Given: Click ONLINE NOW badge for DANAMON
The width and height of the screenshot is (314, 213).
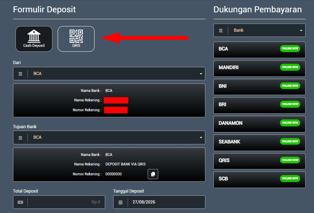Looking at the screenshot, I should pyautogui.click(x=290, y=123).
